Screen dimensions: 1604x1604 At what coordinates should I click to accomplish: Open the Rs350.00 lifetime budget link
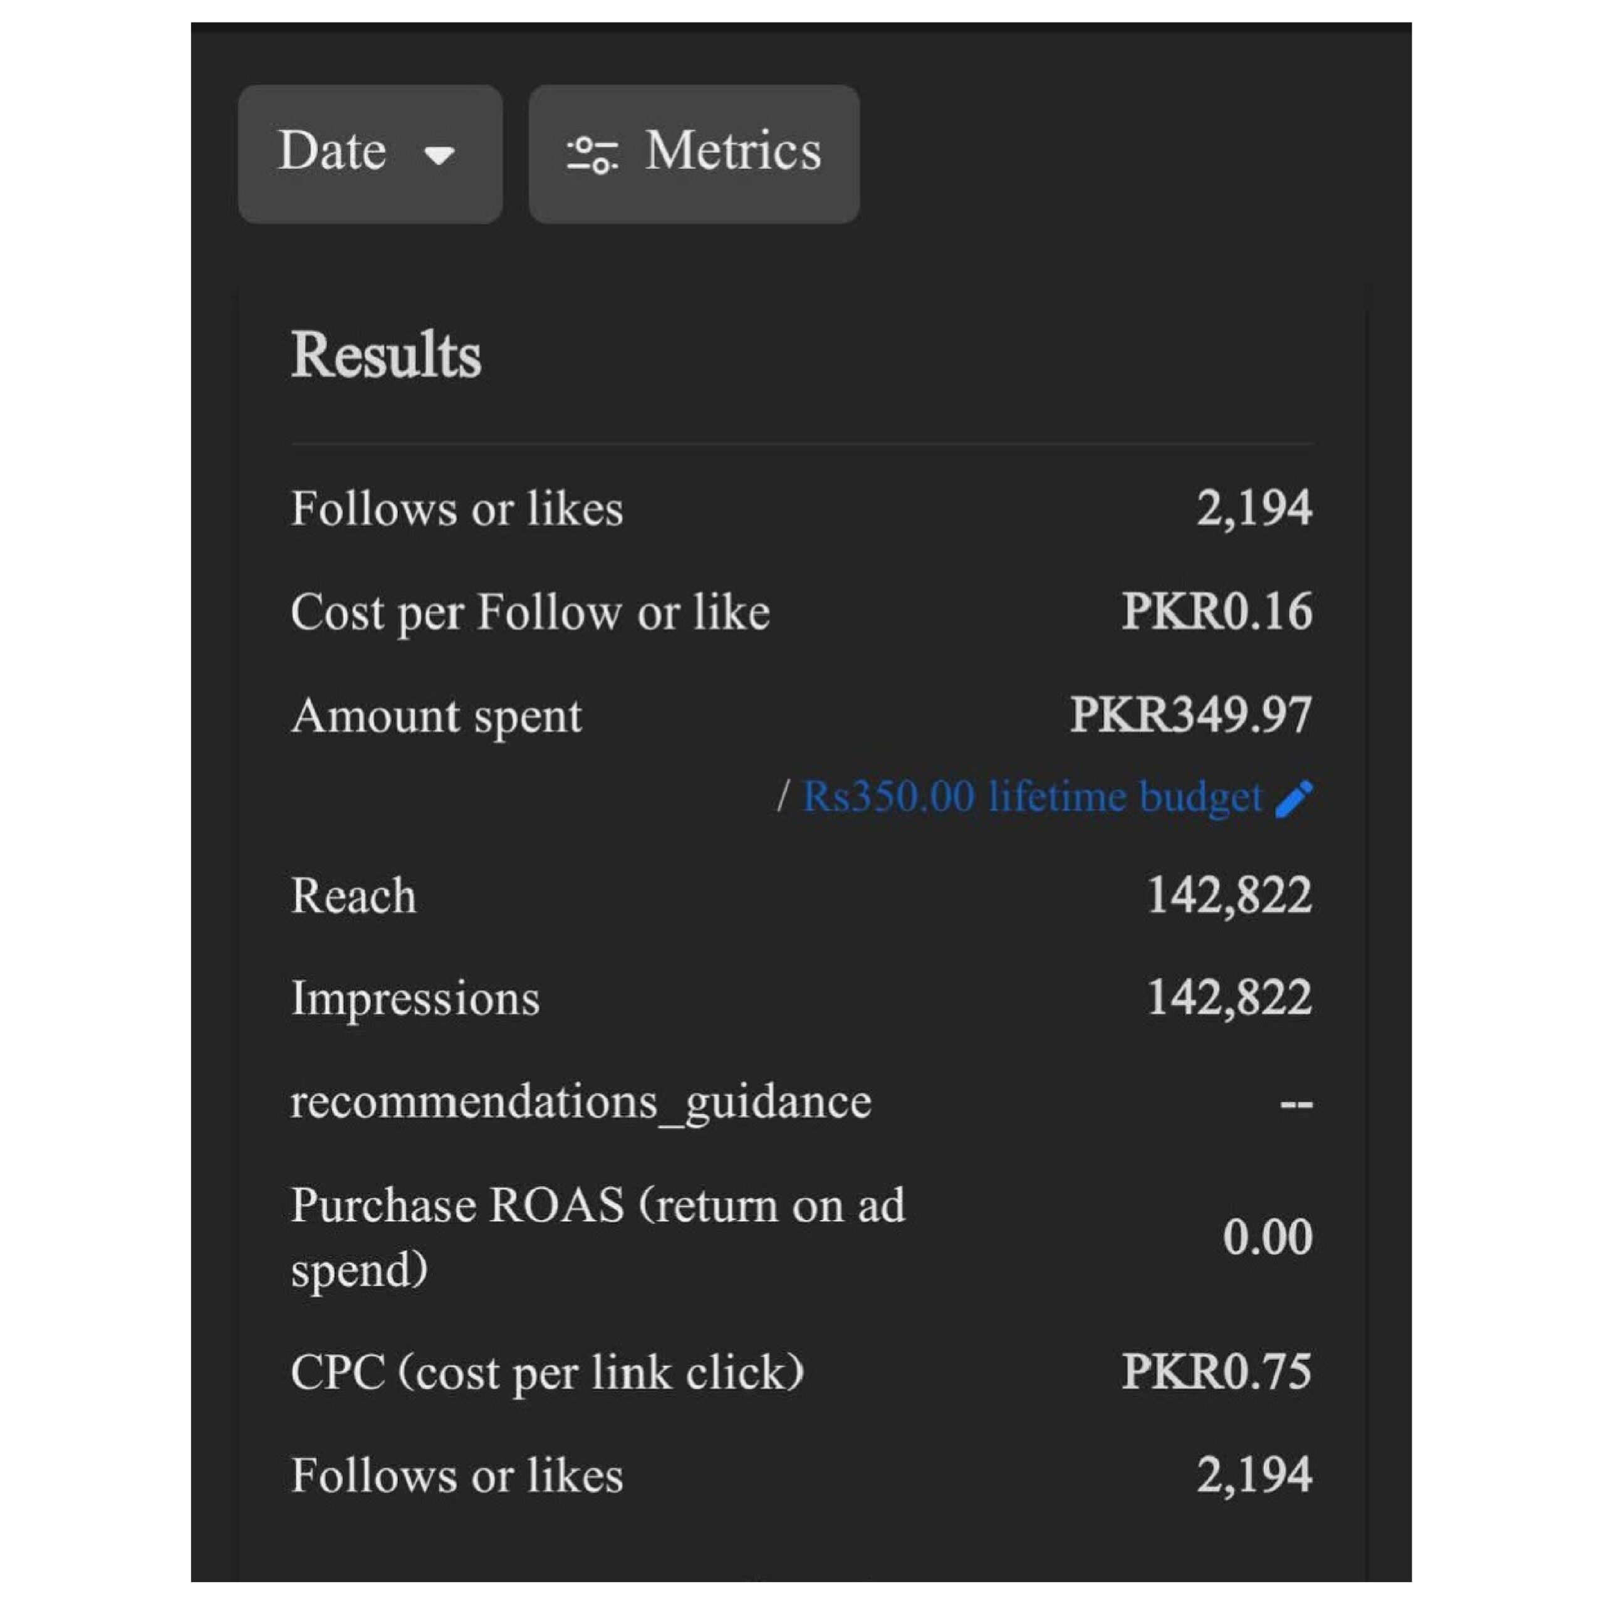point(1031,797)
